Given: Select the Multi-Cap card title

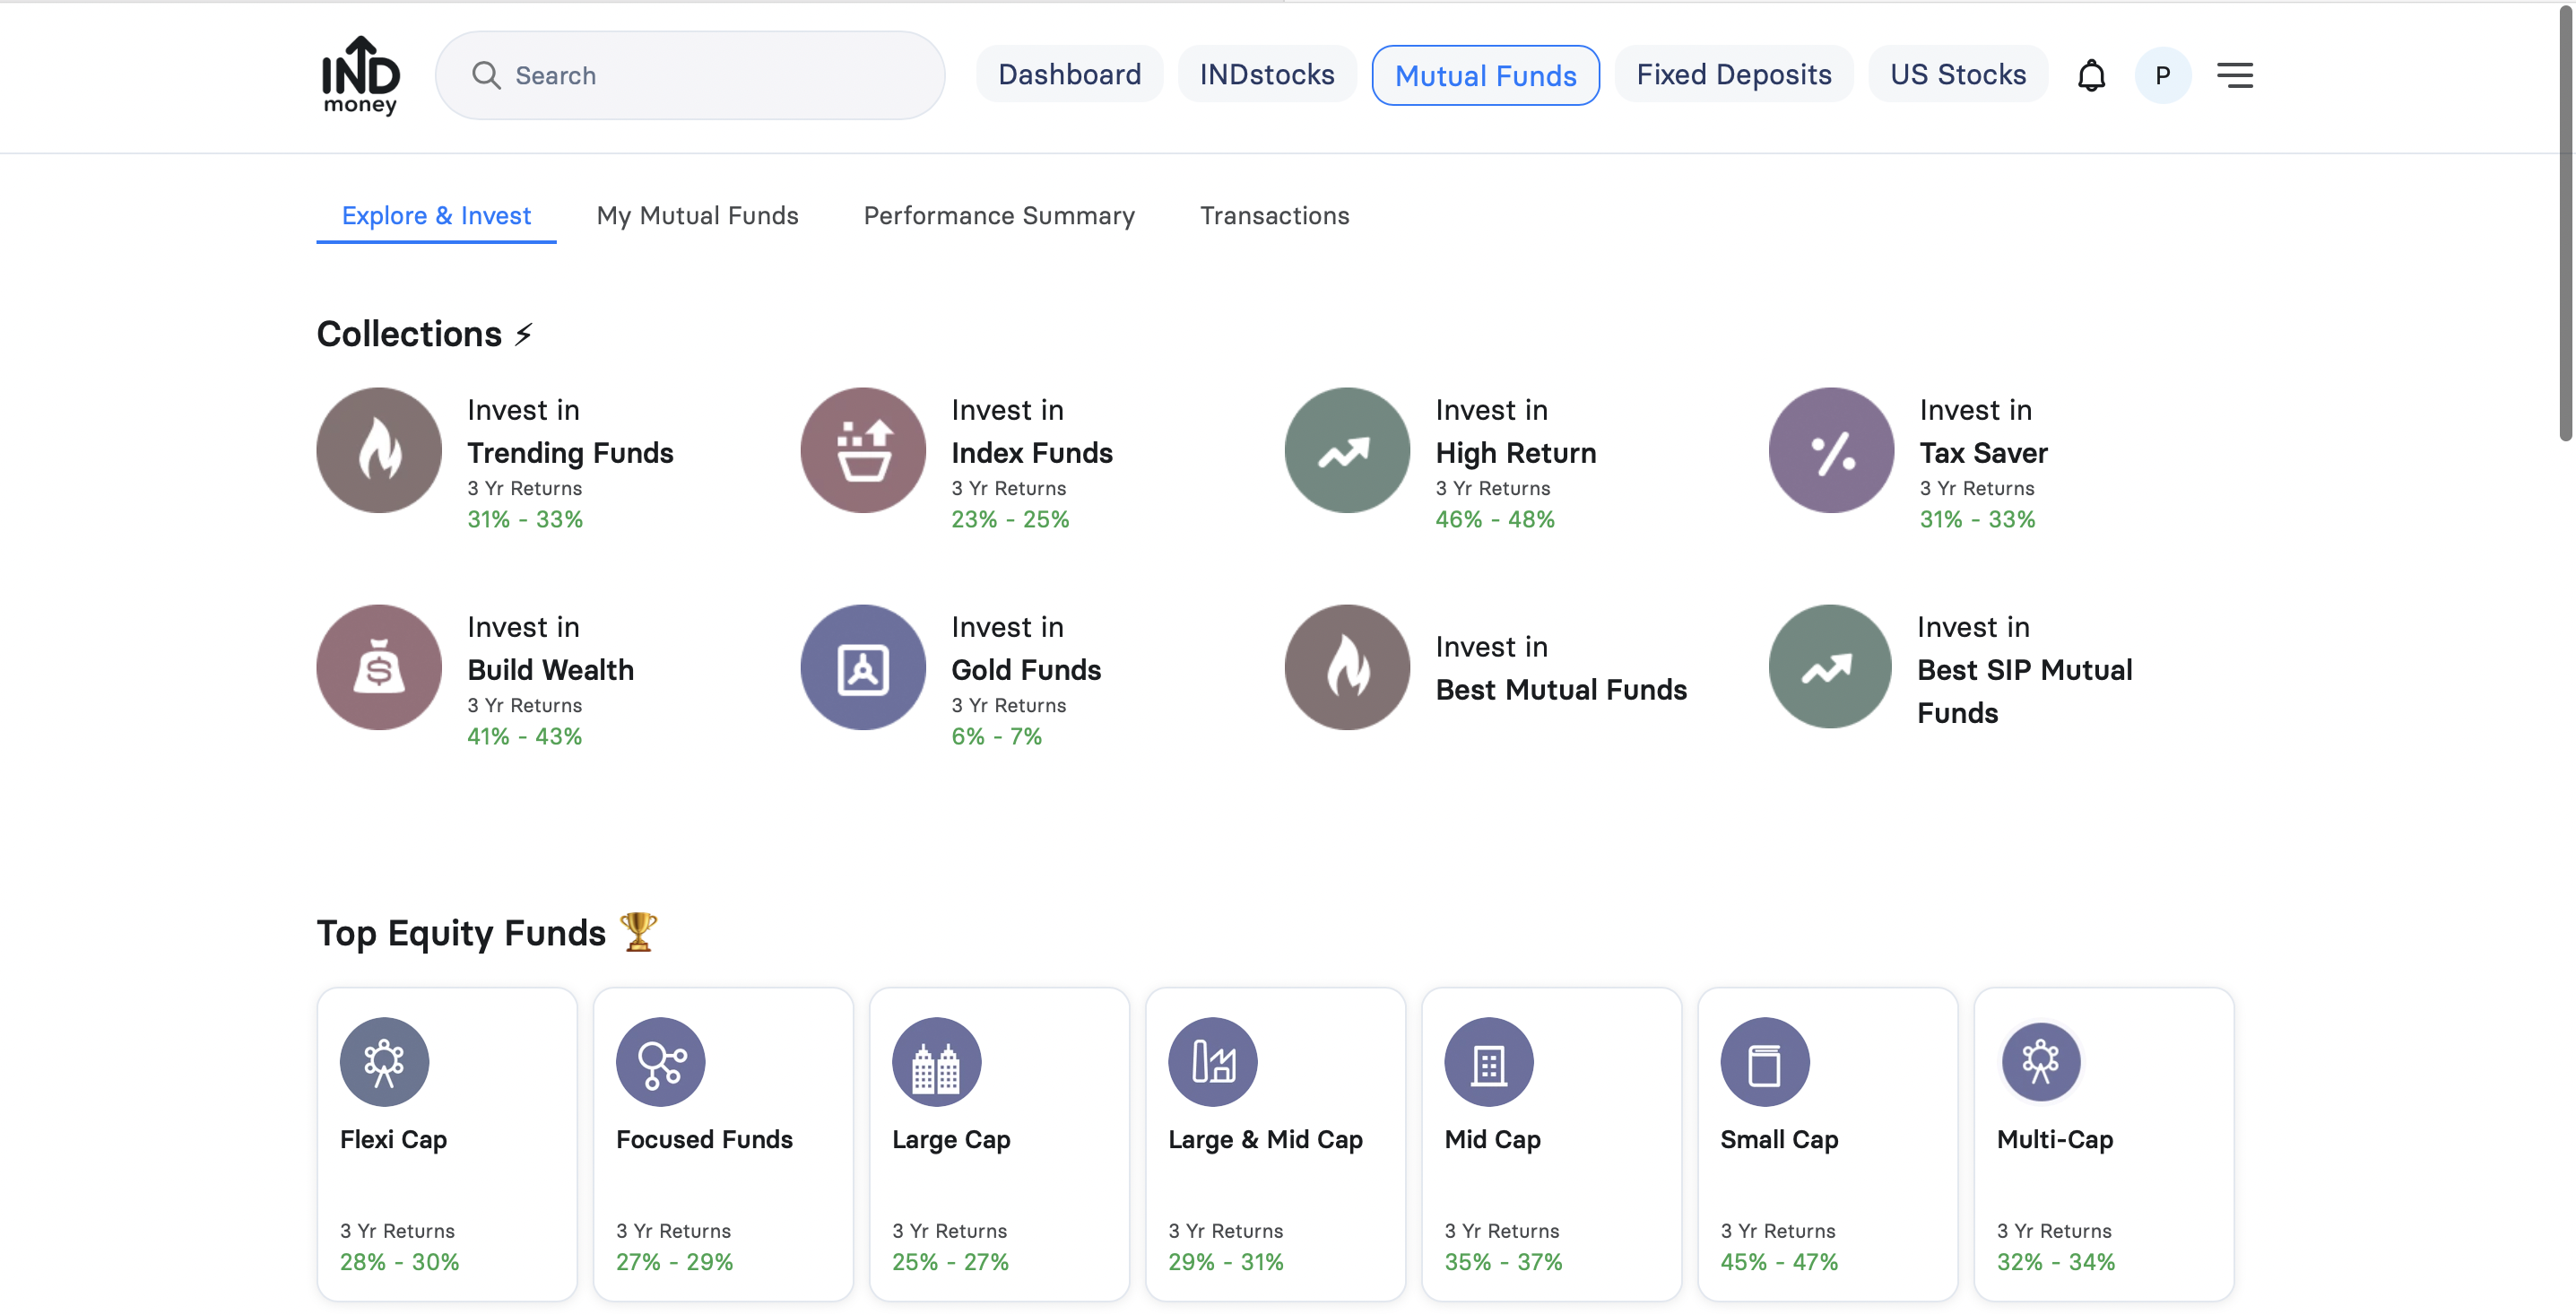Looking at the screenshot, I should coord(2054,1139).
